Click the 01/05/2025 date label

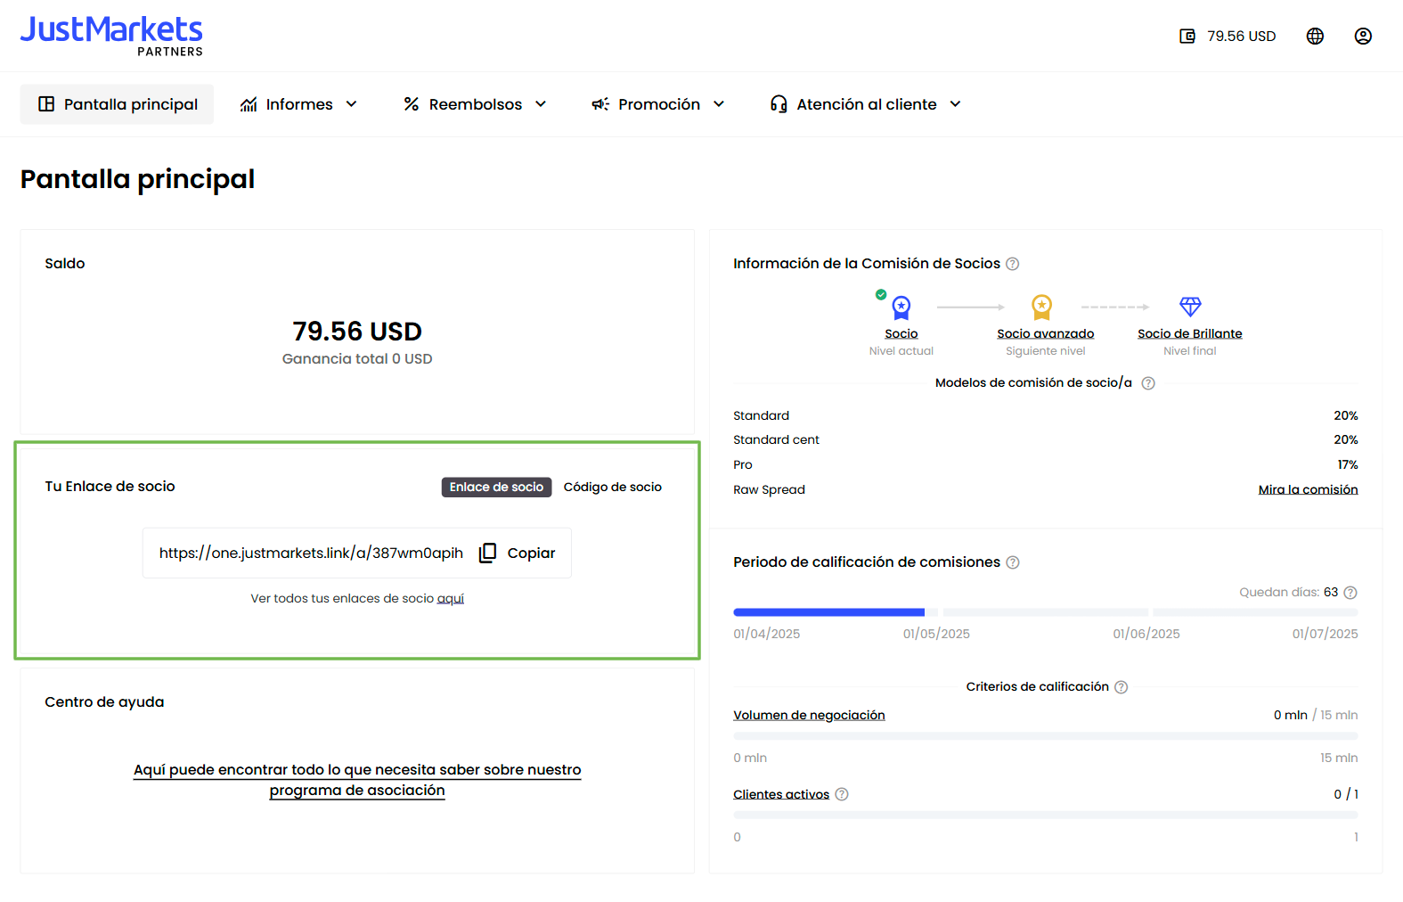tap(936, 634)
